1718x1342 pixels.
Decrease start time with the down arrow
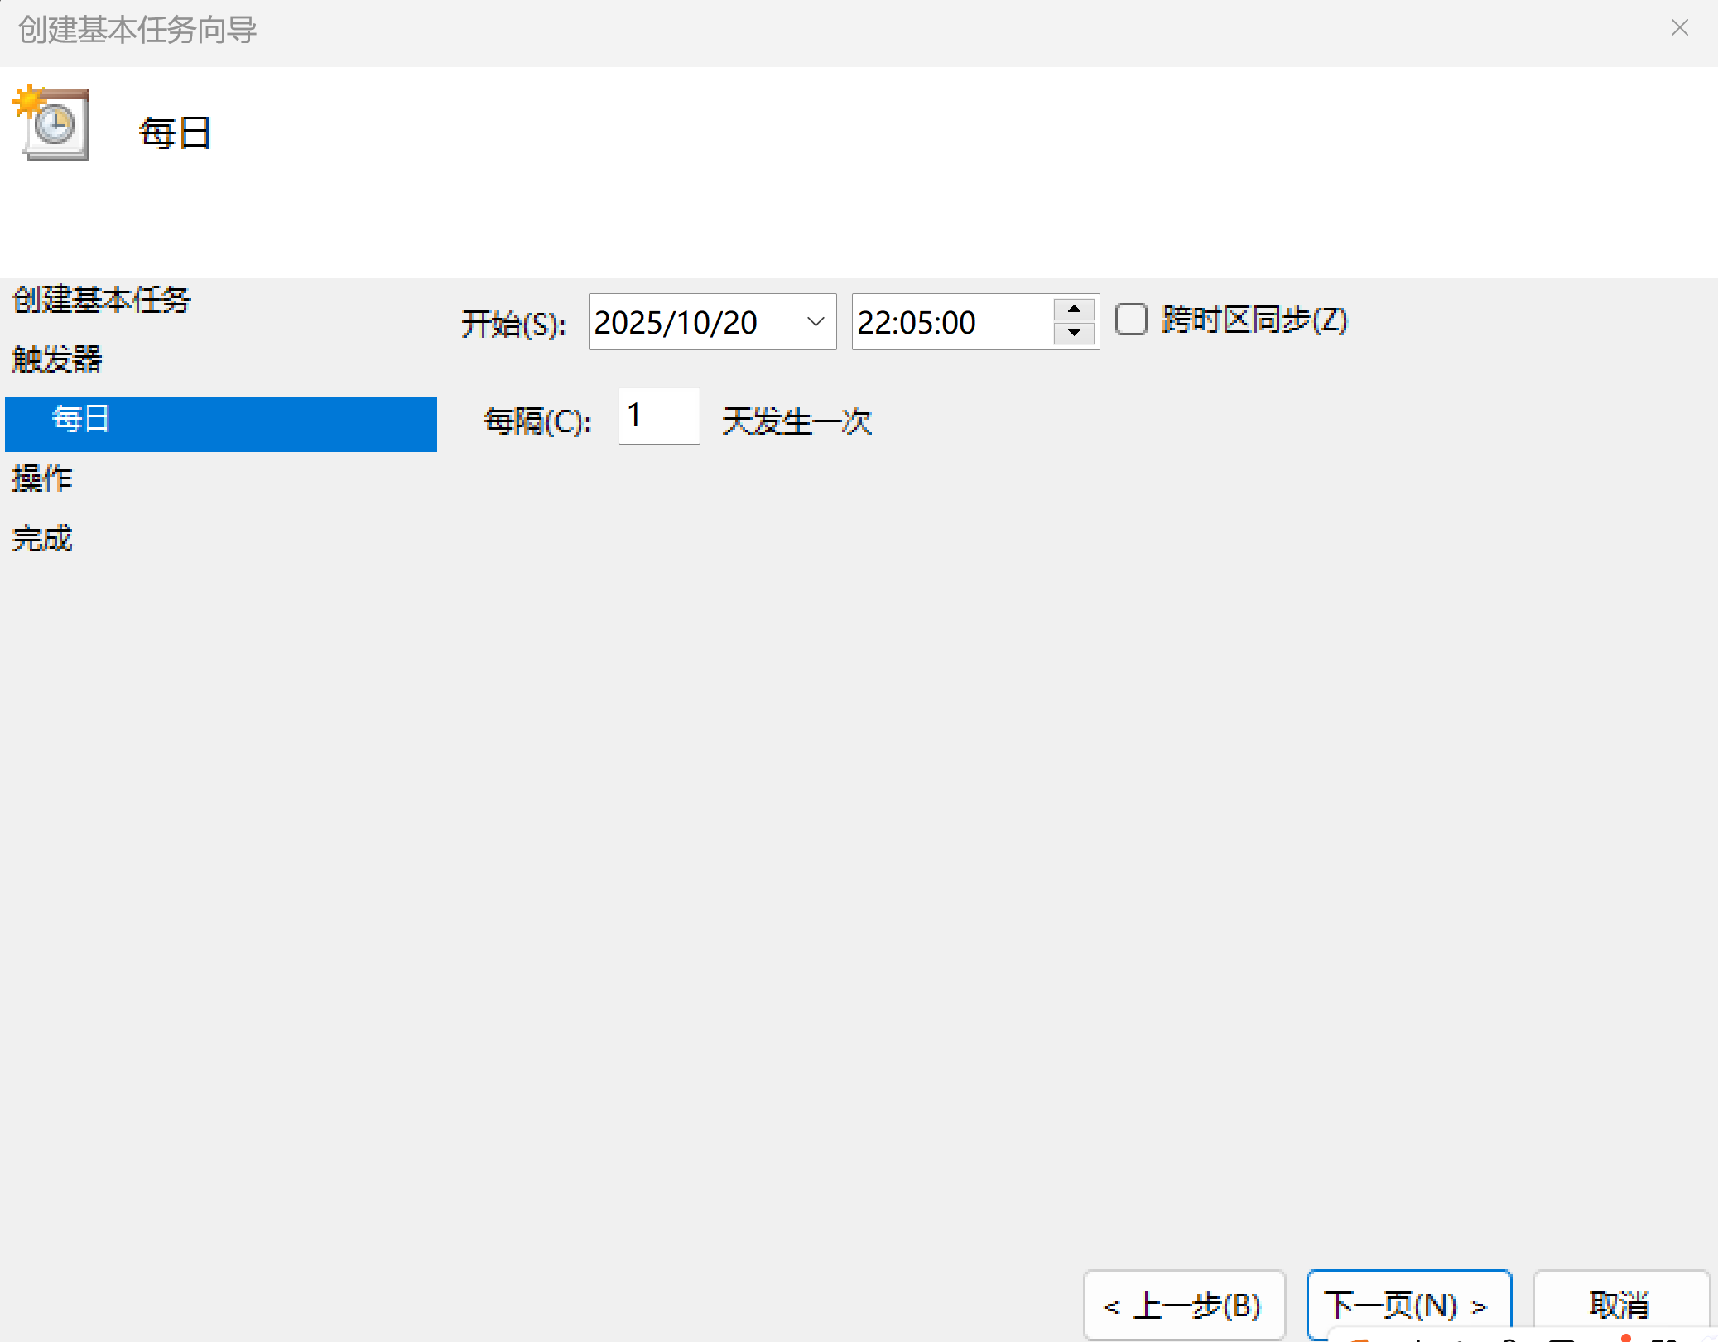click(x=1074, y=333)
